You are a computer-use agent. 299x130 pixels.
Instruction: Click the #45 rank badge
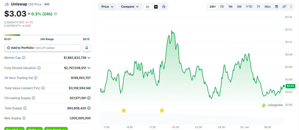tap(46, 4)
